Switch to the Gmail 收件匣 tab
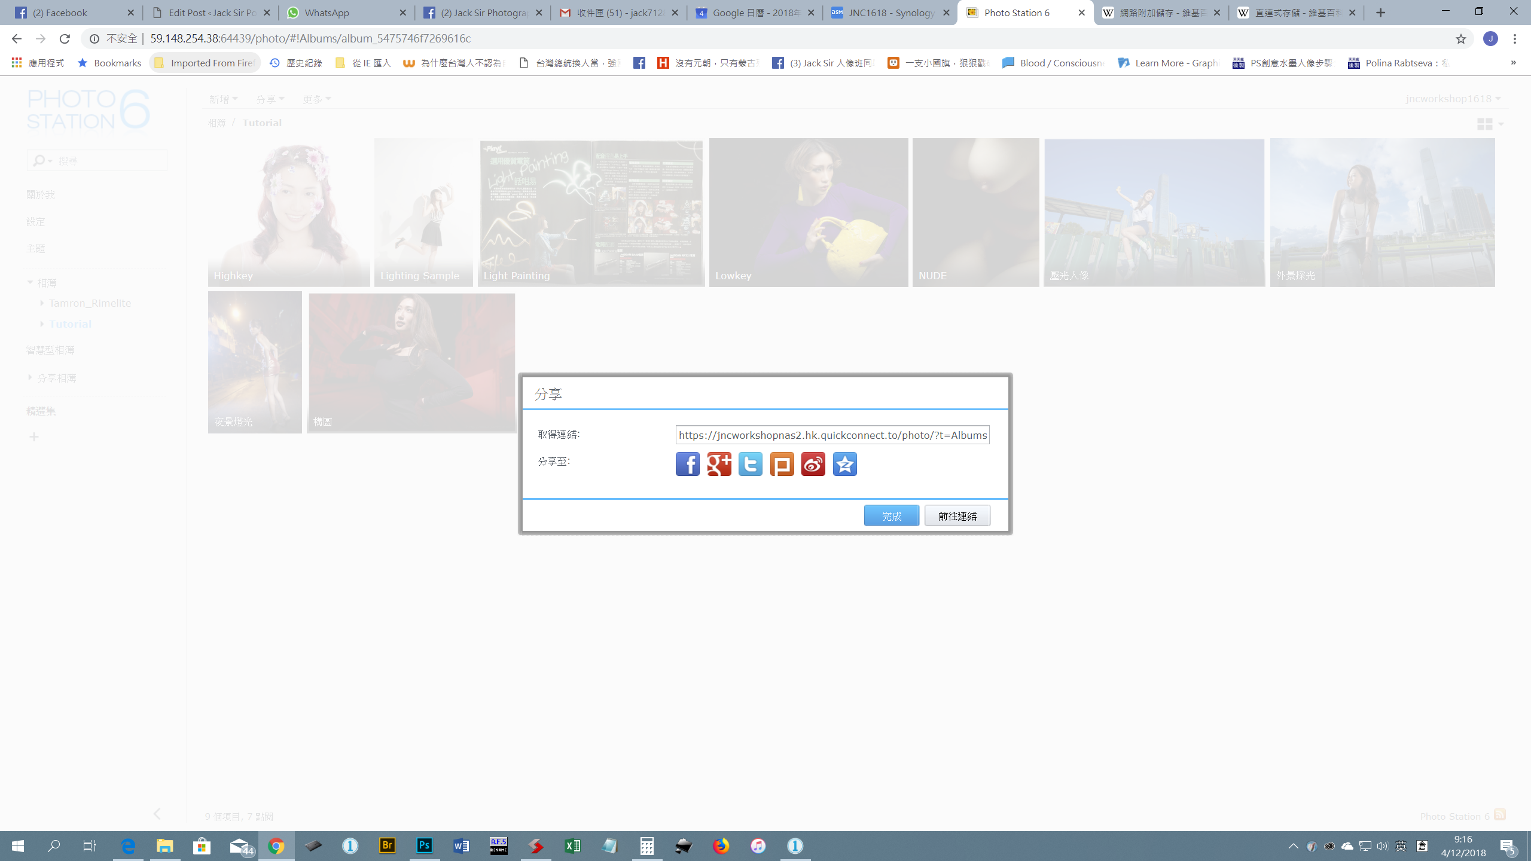The width and height of the screenshot is (1531, 861). pyautogui.click(x=618, y=13)
